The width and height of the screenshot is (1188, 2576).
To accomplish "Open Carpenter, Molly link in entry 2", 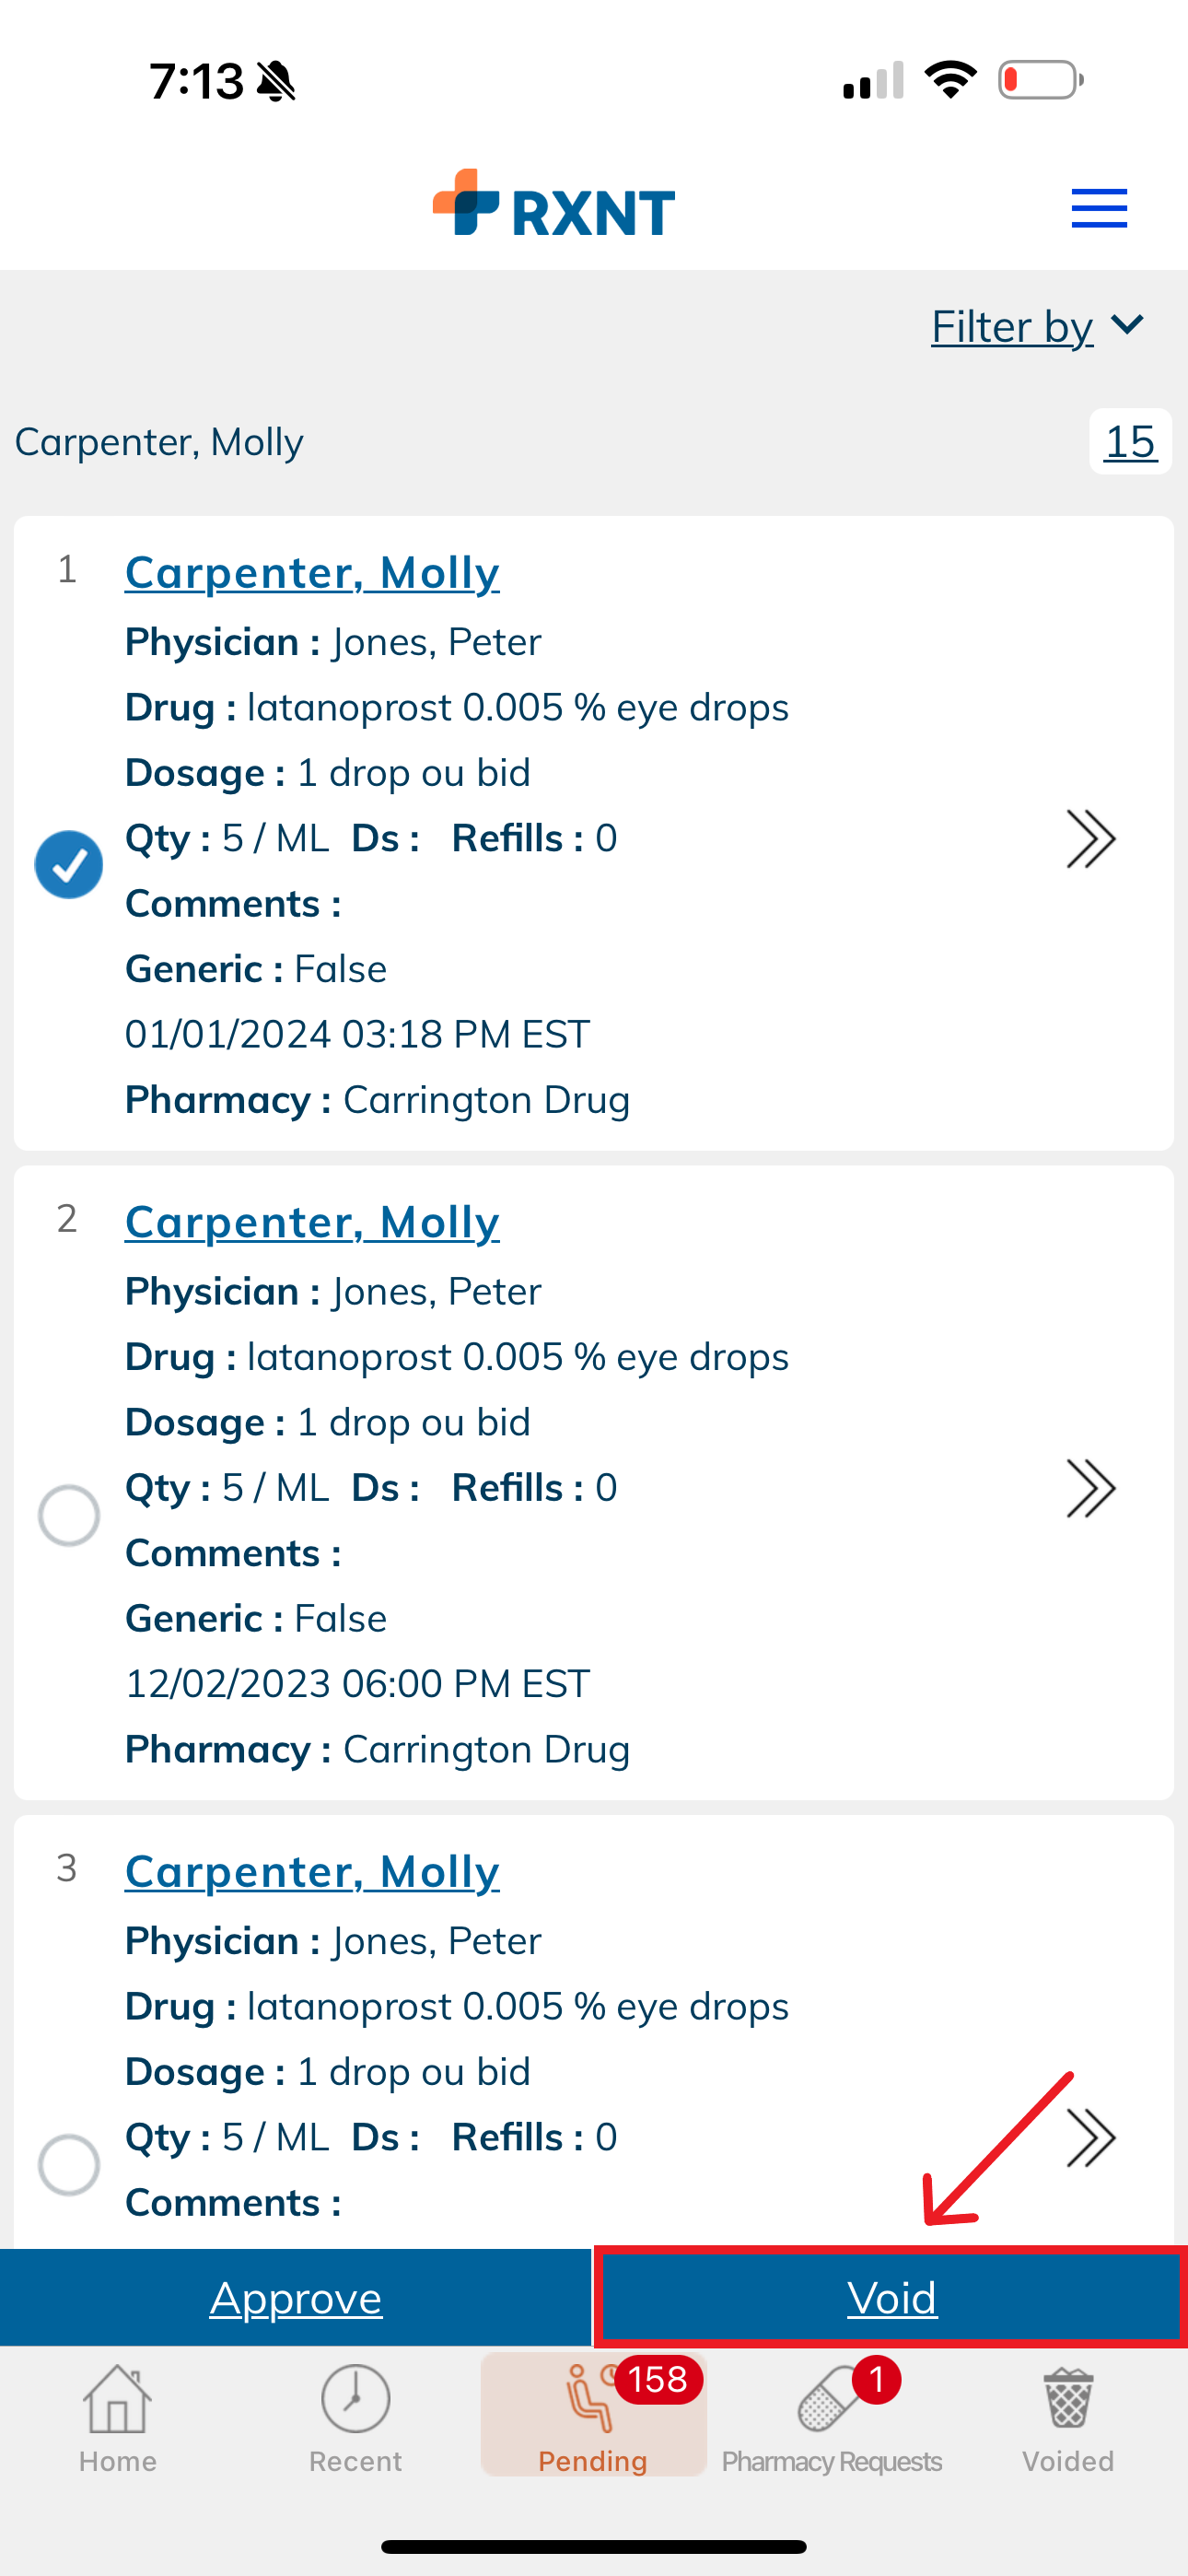I will pos(312,1222).
